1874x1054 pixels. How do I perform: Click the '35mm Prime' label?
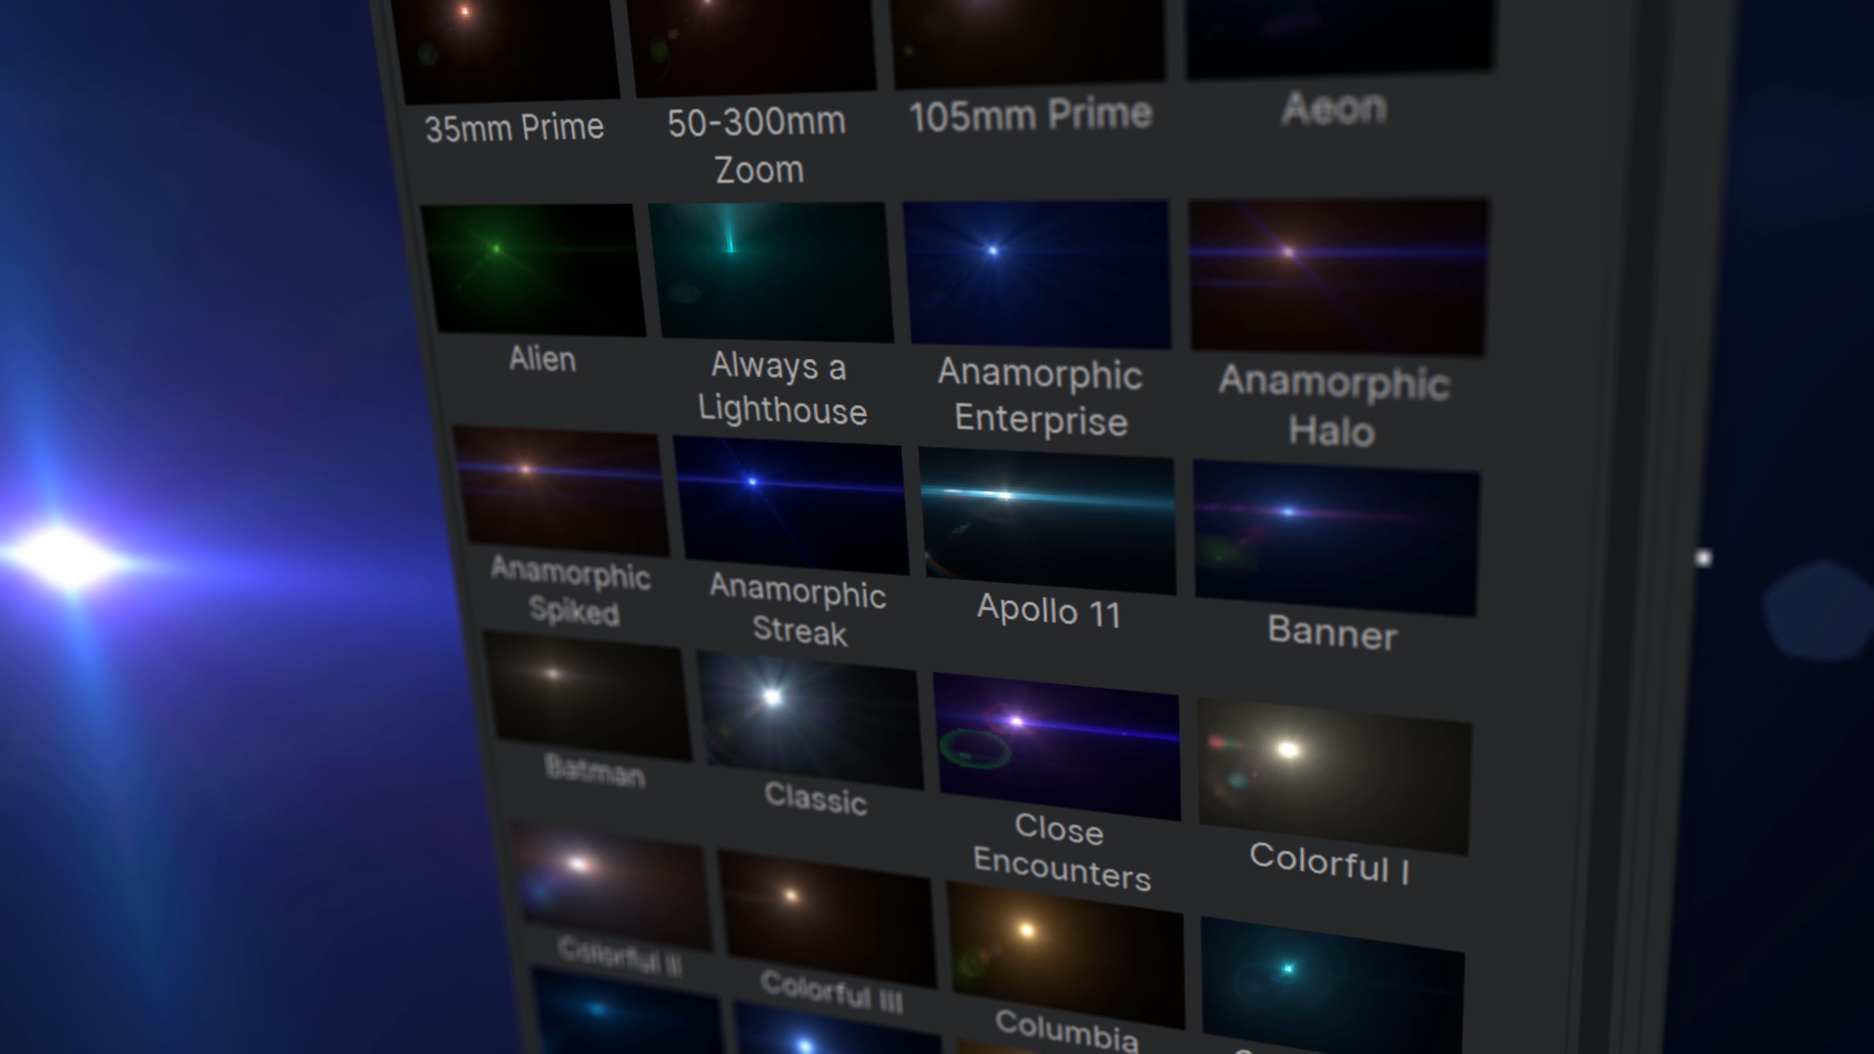pyautogui.click(x=514, y=128)
